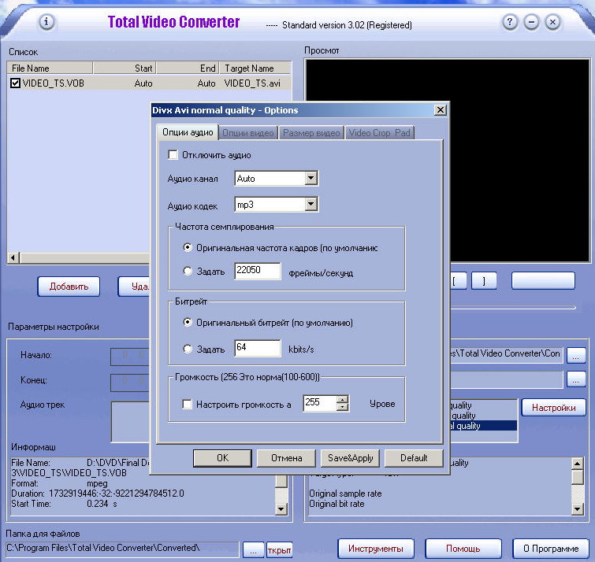Switch to Опции видео tab
This screenshot has width=595, height=562.
247,133
